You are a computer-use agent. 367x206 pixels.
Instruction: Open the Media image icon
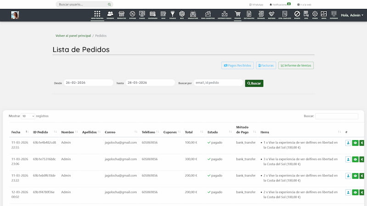[x=323, y=15]
